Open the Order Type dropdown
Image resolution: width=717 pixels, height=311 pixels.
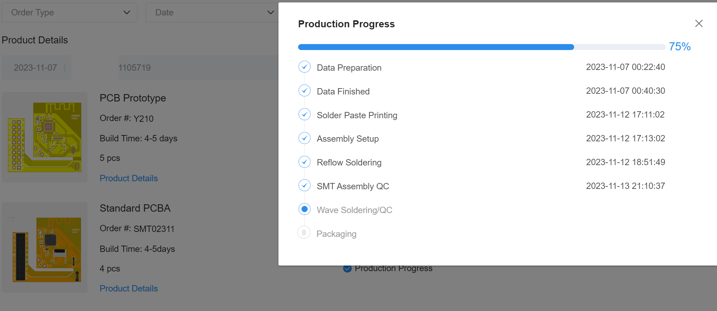coord(69,13)
